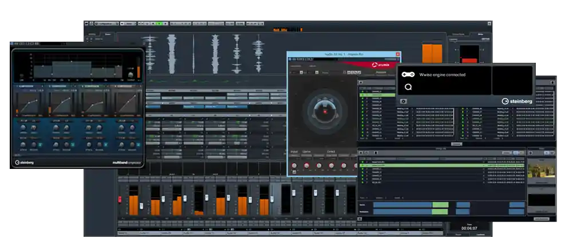Switch to second tab at mixer top left
Screen dimensions: 569x250
point(108,34)
